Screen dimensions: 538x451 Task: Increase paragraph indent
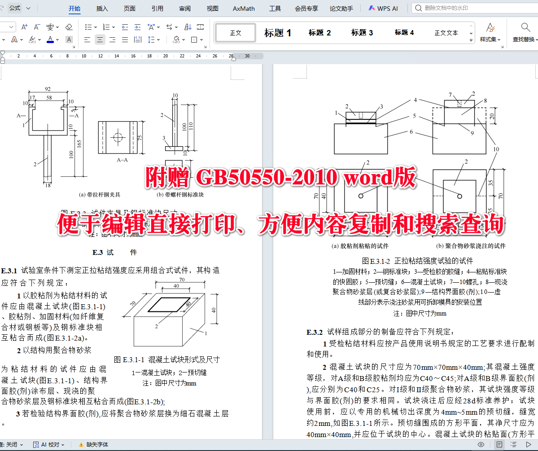point(137,27)
